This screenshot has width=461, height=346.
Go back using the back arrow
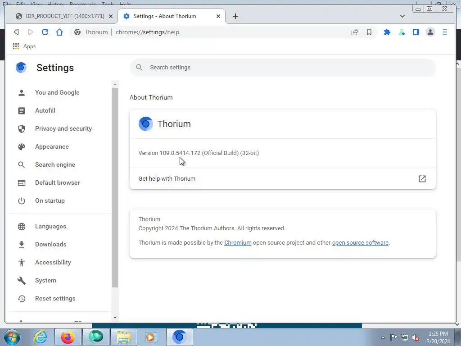click(x=17, y=32)
